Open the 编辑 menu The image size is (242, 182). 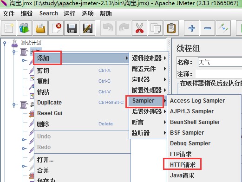[x=26, y=13]
